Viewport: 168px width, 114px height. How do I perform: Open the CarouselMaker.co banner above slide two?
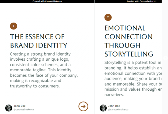[128, 1]
